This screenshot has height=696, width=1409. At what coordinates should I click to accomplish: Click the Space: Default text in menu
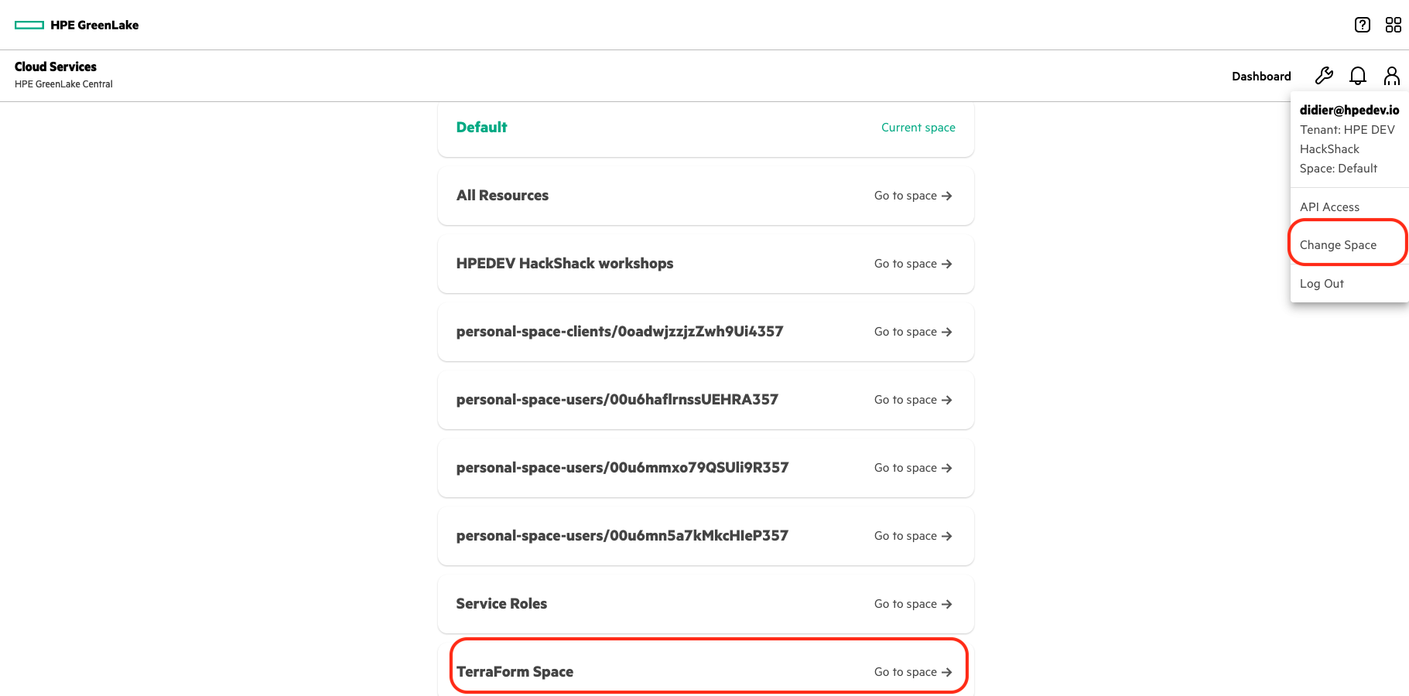[x=1339, y=169]
